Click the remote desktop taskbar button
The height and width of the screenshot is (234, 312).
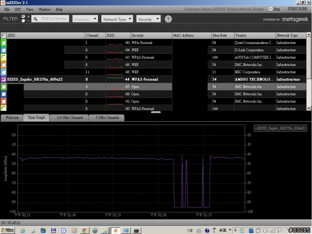pyautogui.click(x=126, y=231)
